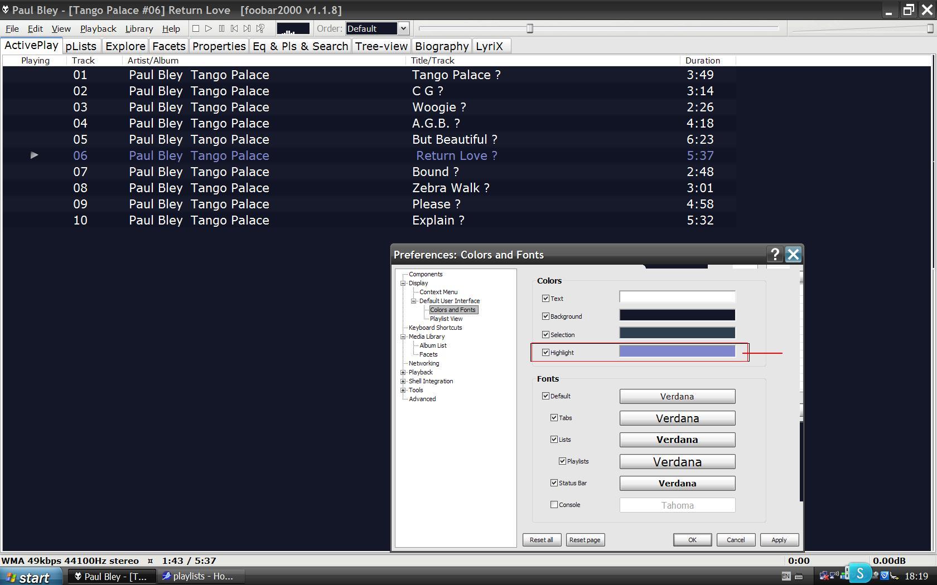The width and height of the screenshot is (937, 585).
Task: Collapse the Display tree node
Action: pos(403,283)
